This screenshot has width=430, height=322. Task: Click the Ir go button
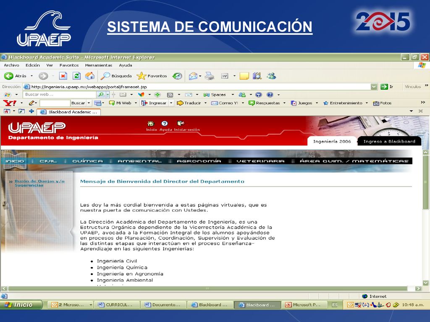[x=387, y=87]
